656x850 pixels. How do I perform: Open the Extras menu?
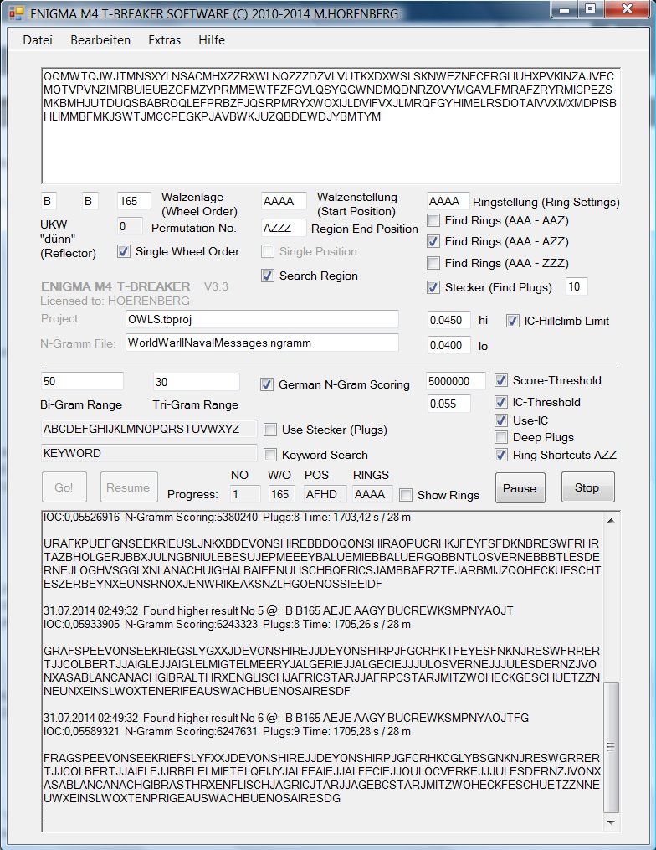pos(164,39)
